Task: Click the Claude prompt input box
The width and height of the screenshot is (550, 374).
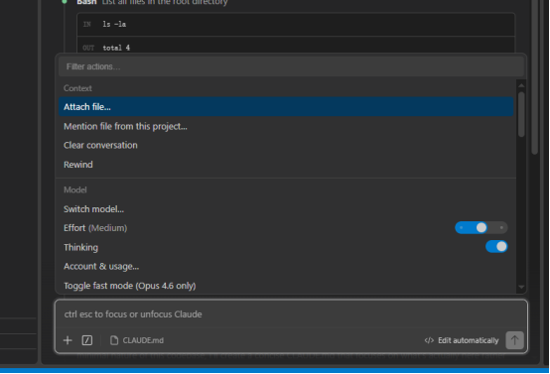Action: tap(291, 314)
